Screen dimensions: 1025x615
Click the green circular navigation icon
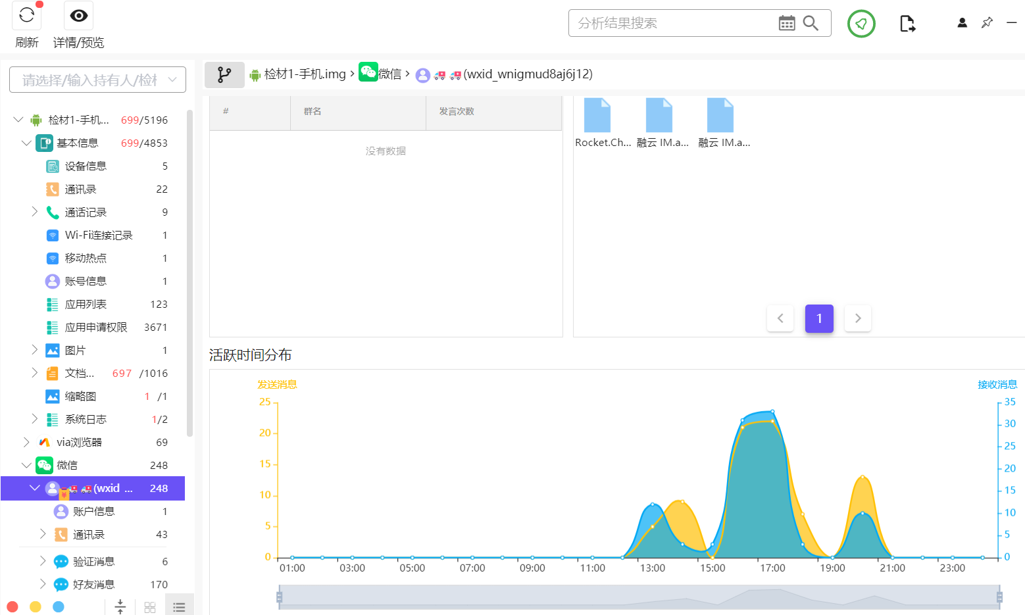tap(861, 24)
